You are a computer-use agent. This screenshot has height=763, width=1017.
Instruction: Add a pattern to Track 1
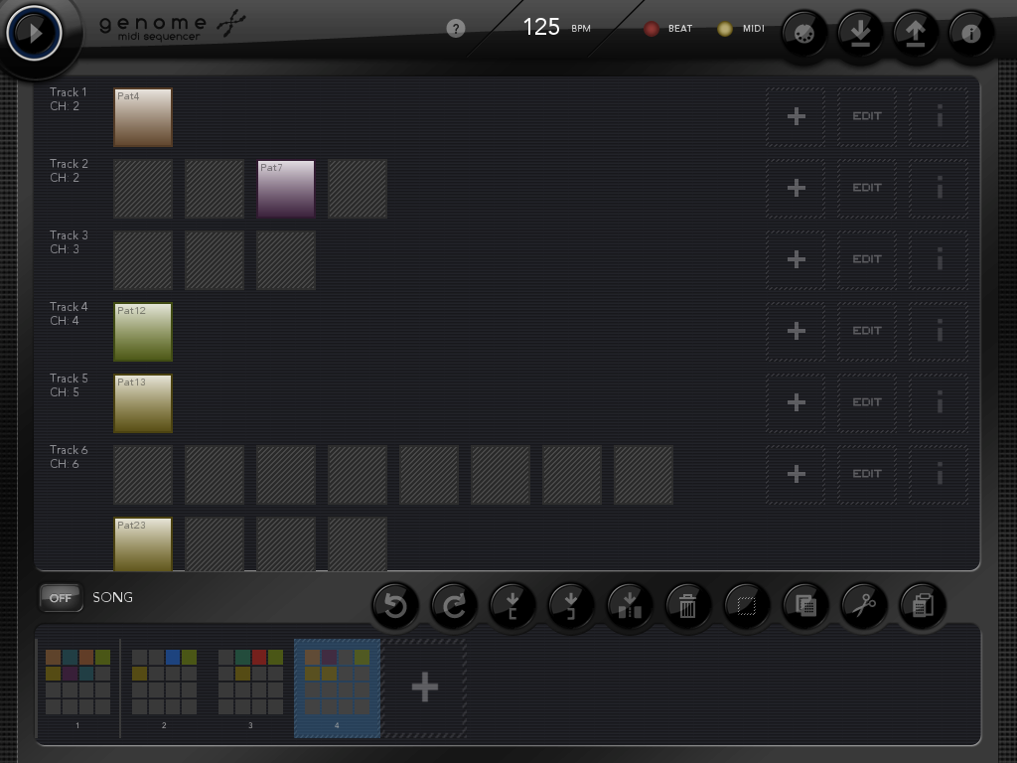coord(796,117)
